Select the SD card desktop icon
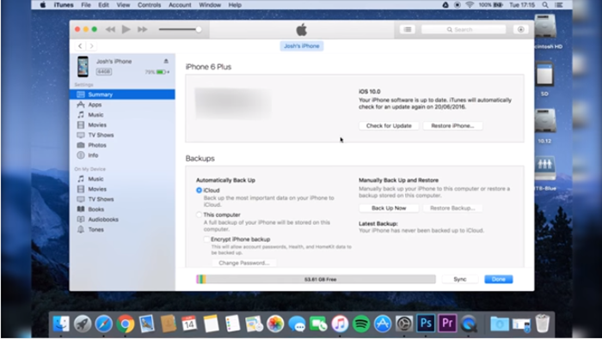The image size is (602, 339). pos(544,78)
